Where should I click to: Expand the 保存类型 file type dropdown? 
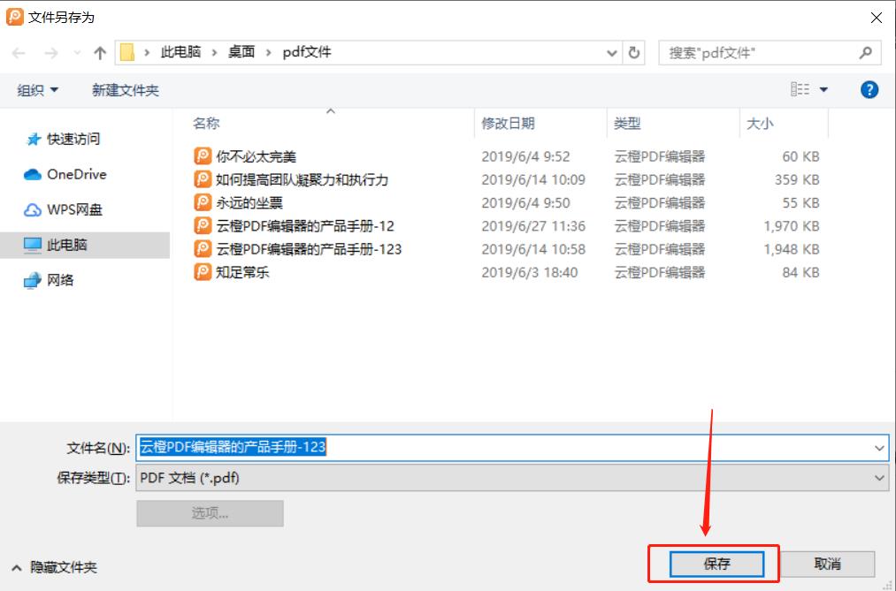[x=879, y=478]
